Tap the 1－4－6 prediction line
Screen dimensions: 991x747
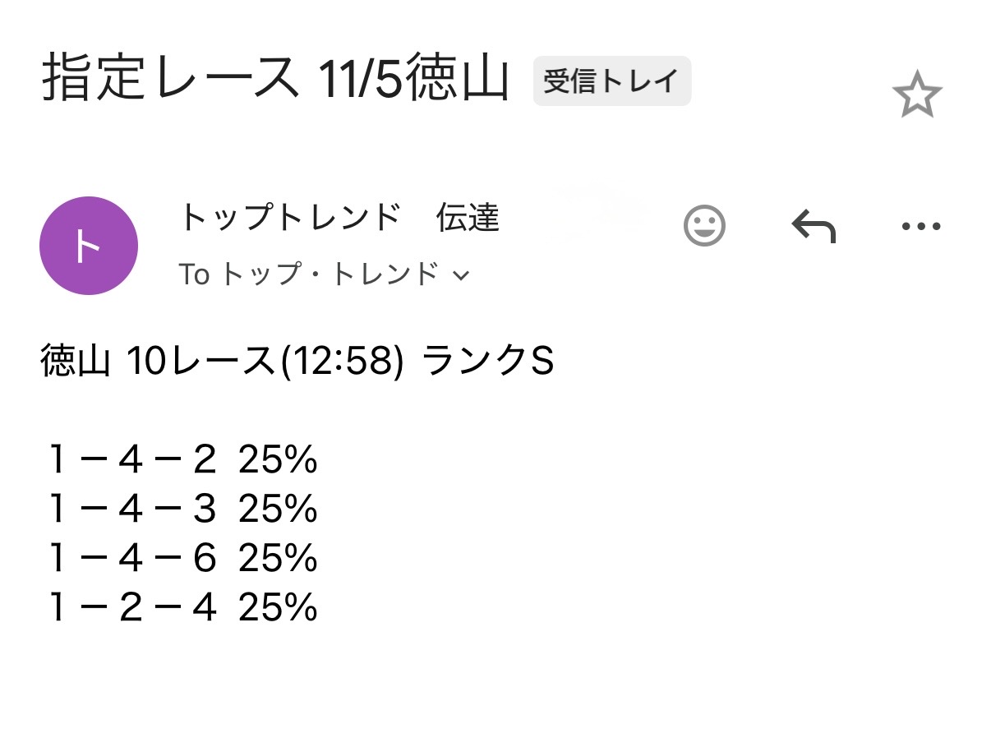coord(131,560)
